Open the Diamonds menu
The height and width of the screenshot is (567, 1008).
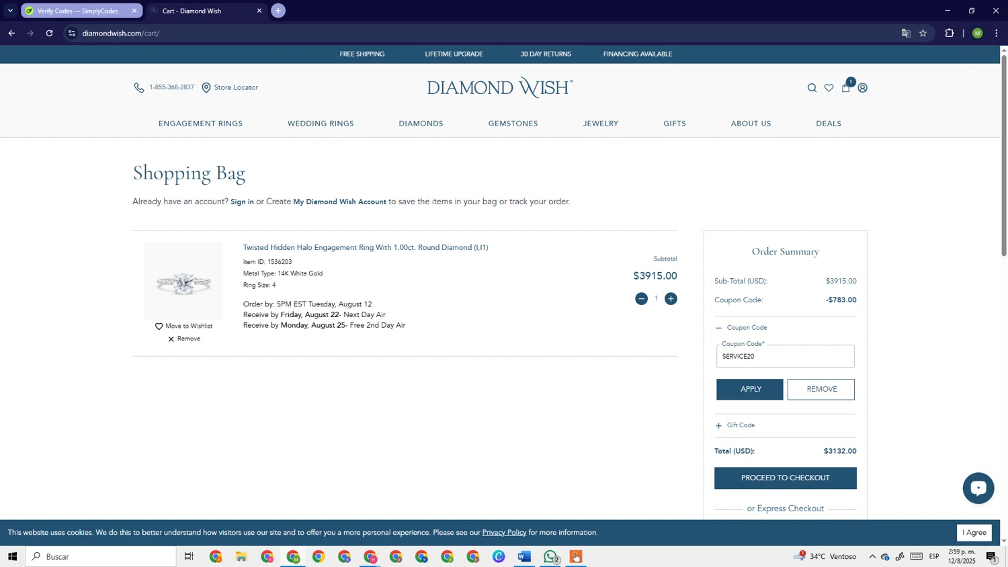tap(421, 124)
